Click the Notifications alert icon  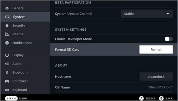click(7, 43)
